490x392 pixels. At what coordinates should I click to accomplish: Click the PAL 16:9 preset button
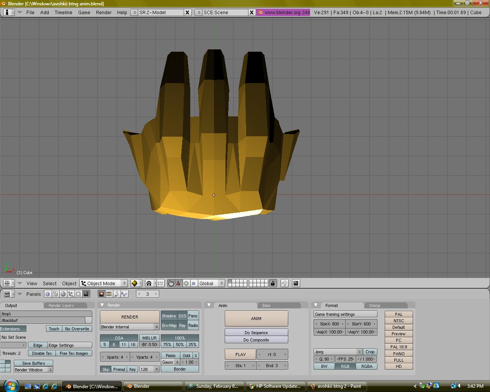pos(399,347)
